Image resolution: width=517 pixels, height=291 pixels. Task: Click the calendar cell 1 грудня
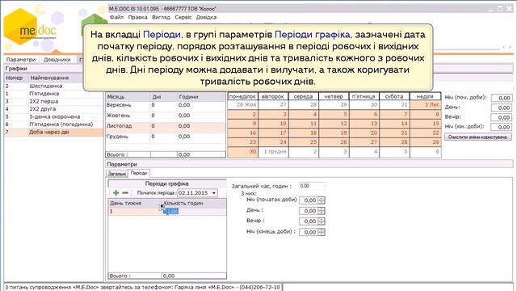[x=273, y=152]
